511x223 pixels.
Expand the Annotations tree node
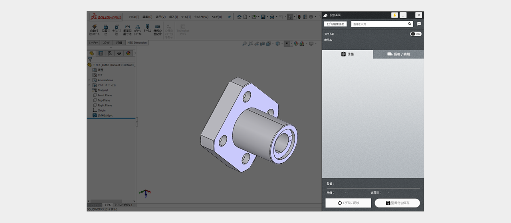89,80
